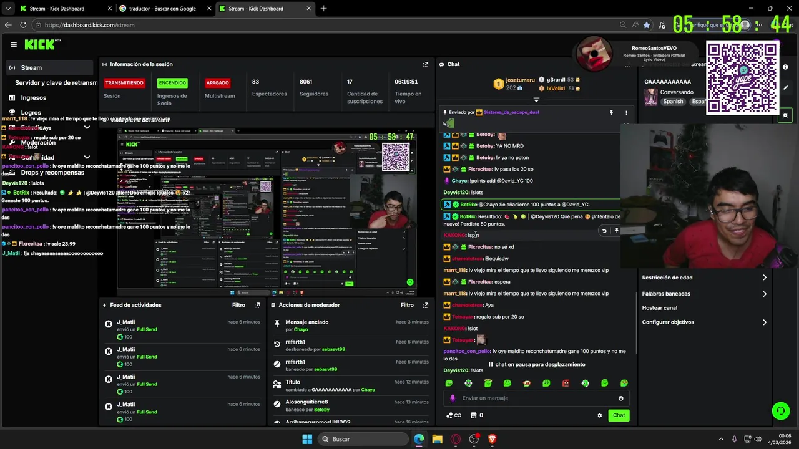The height and width of the screenshot is (449, 799).
Task: Insert the last emote in the emote row
Action: click(x=624, y=383)
